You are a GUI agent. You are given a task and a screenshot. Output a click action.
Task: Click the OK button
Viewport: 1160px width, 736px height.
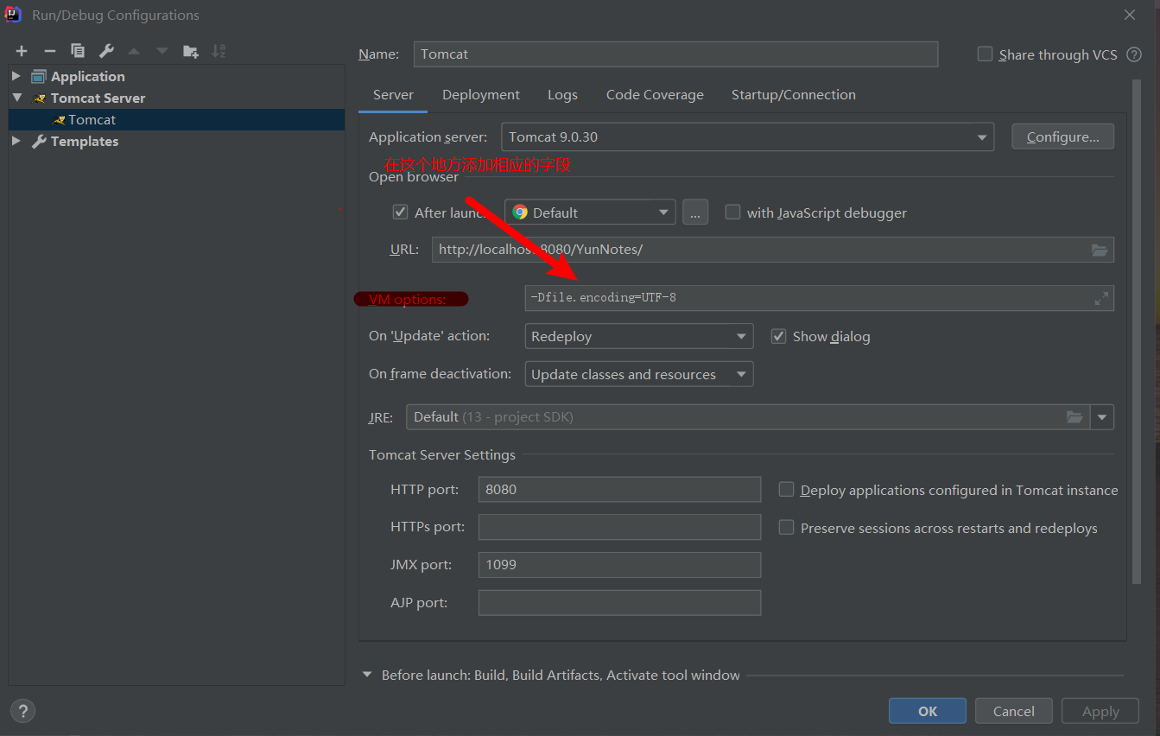pyautogui.click(x=928, y=711)
